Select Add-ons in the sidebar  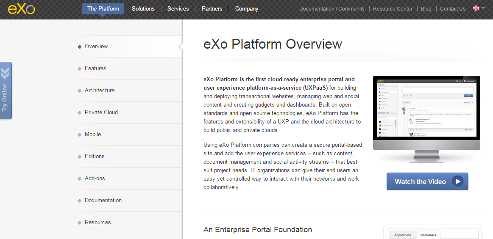(x=124, y=178)
